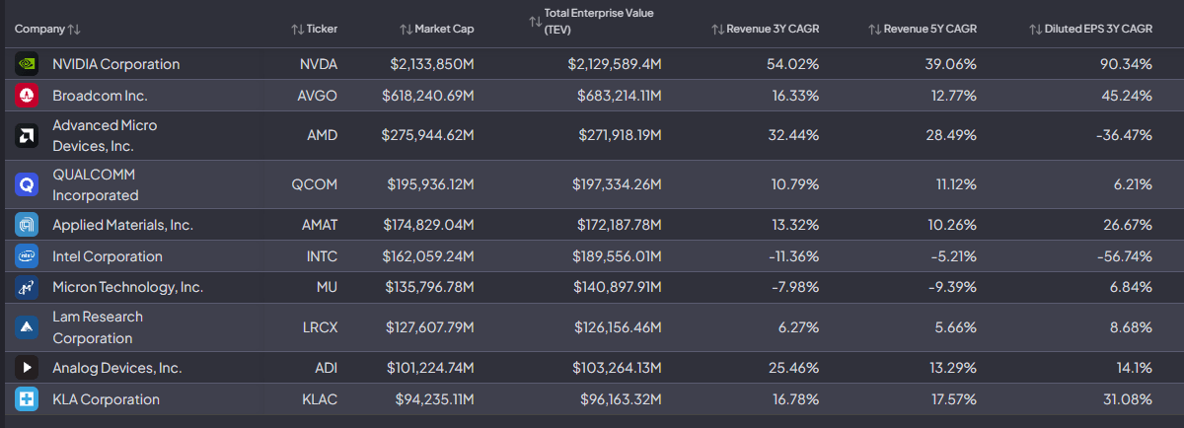This screenshot has width=1184, height=428.
Task: Open Micron Technology, Inc. company name
Action: [127, 288]
